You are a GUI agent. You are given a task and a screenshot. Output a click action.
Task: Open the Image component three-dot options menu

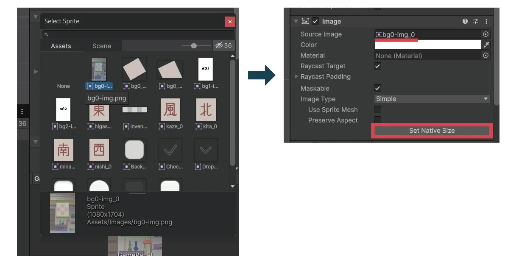pyautogui.click(x=486, y=21)
